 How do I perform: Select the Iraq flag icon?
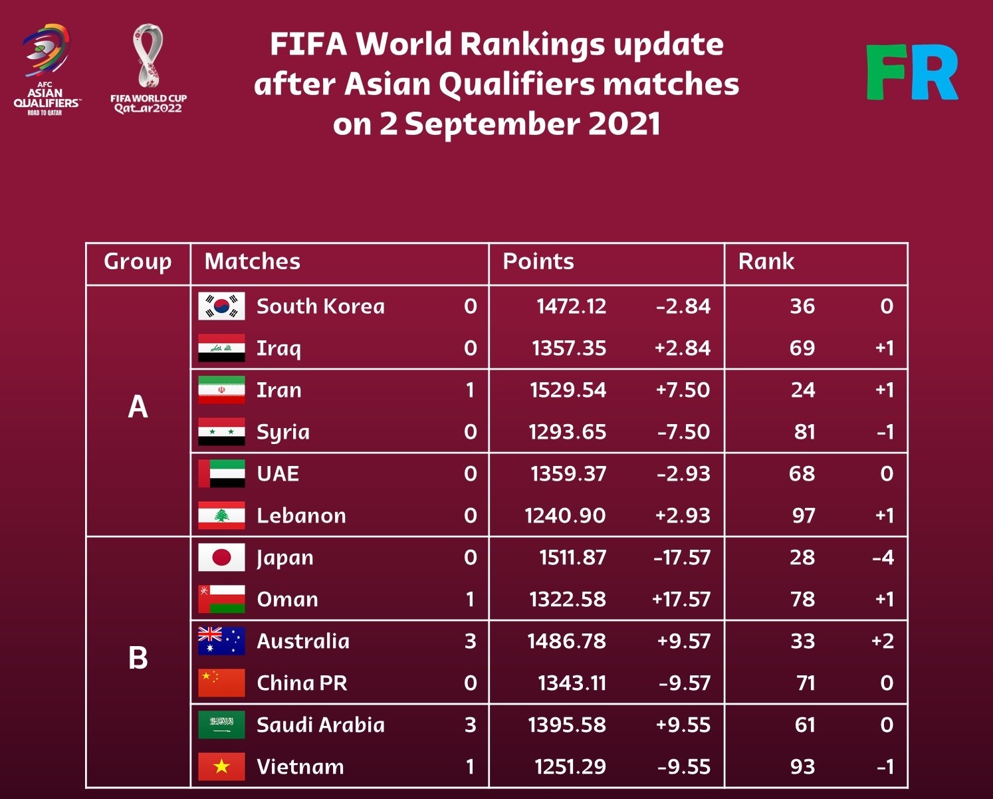tap(221, 348)
